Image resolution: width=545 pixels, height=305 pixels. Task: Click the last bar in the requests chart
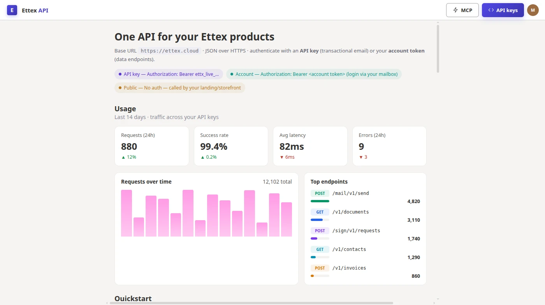pyautogui.click(x=287, y=219)
